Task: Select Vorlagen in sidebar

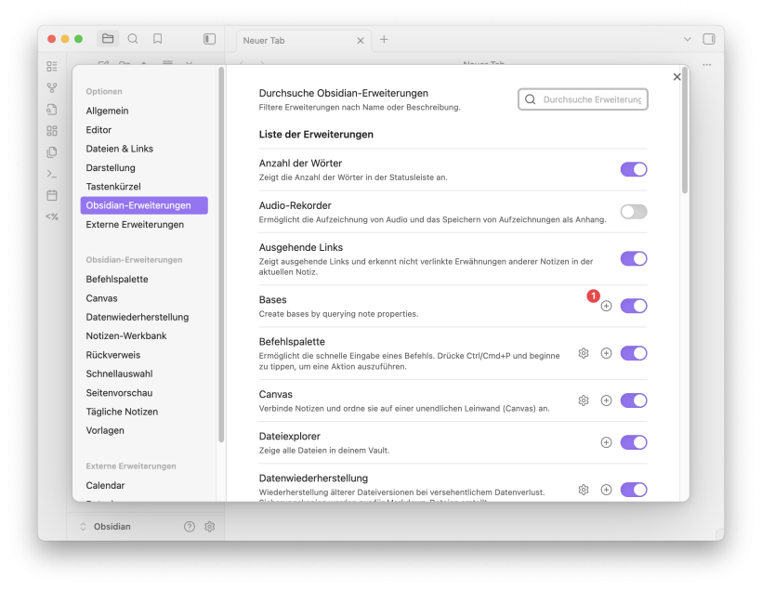Action: pos(144,430)
